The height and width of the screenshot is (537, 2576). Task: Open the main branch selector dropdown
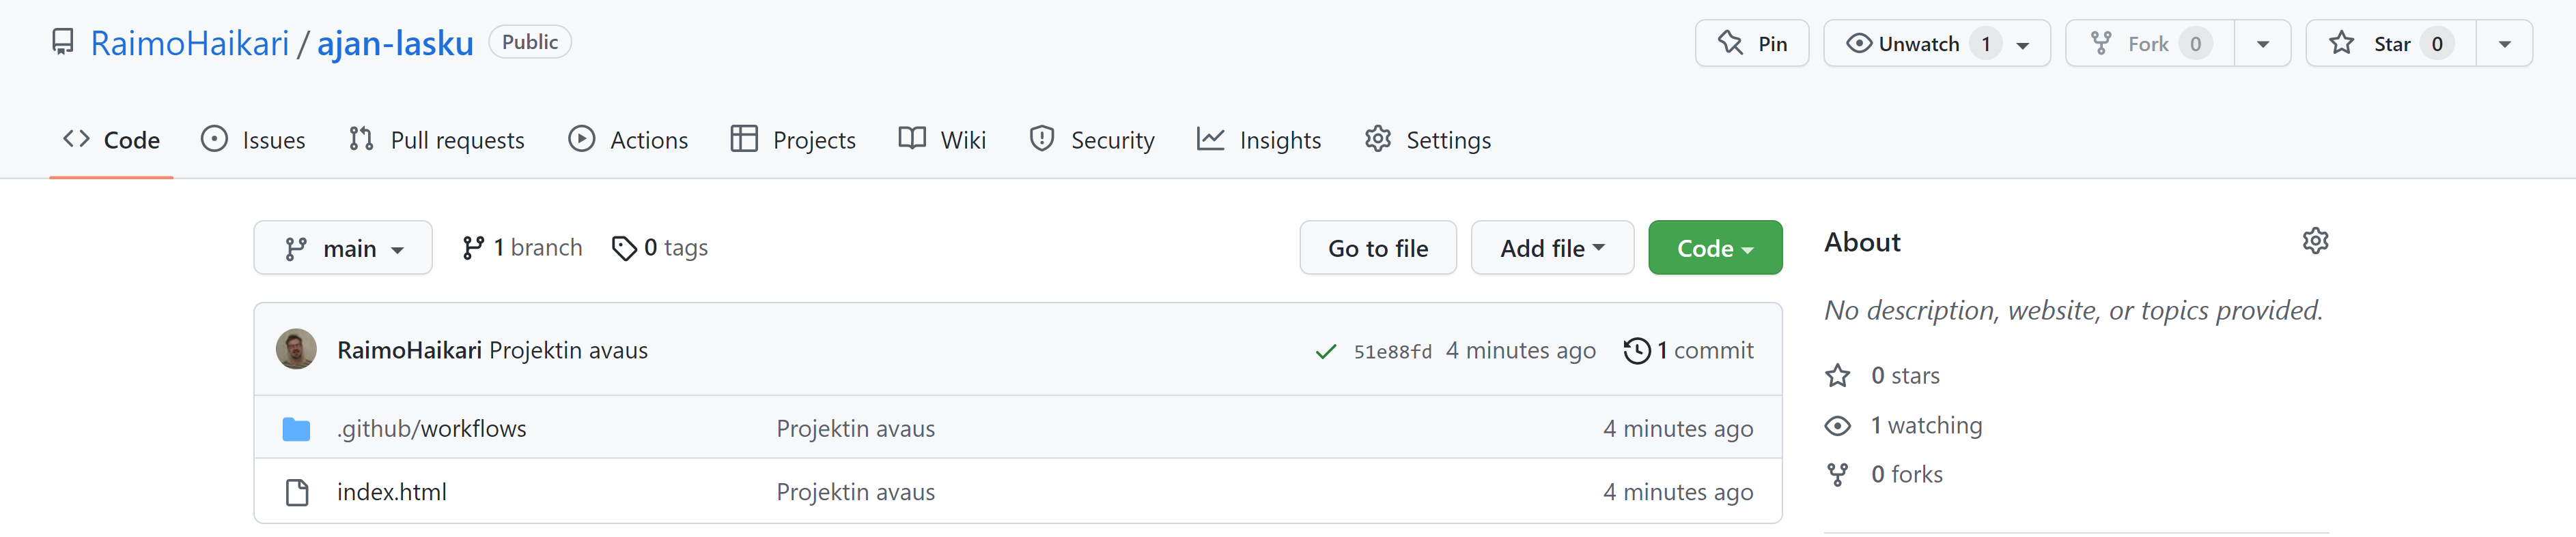coord(343,247)
